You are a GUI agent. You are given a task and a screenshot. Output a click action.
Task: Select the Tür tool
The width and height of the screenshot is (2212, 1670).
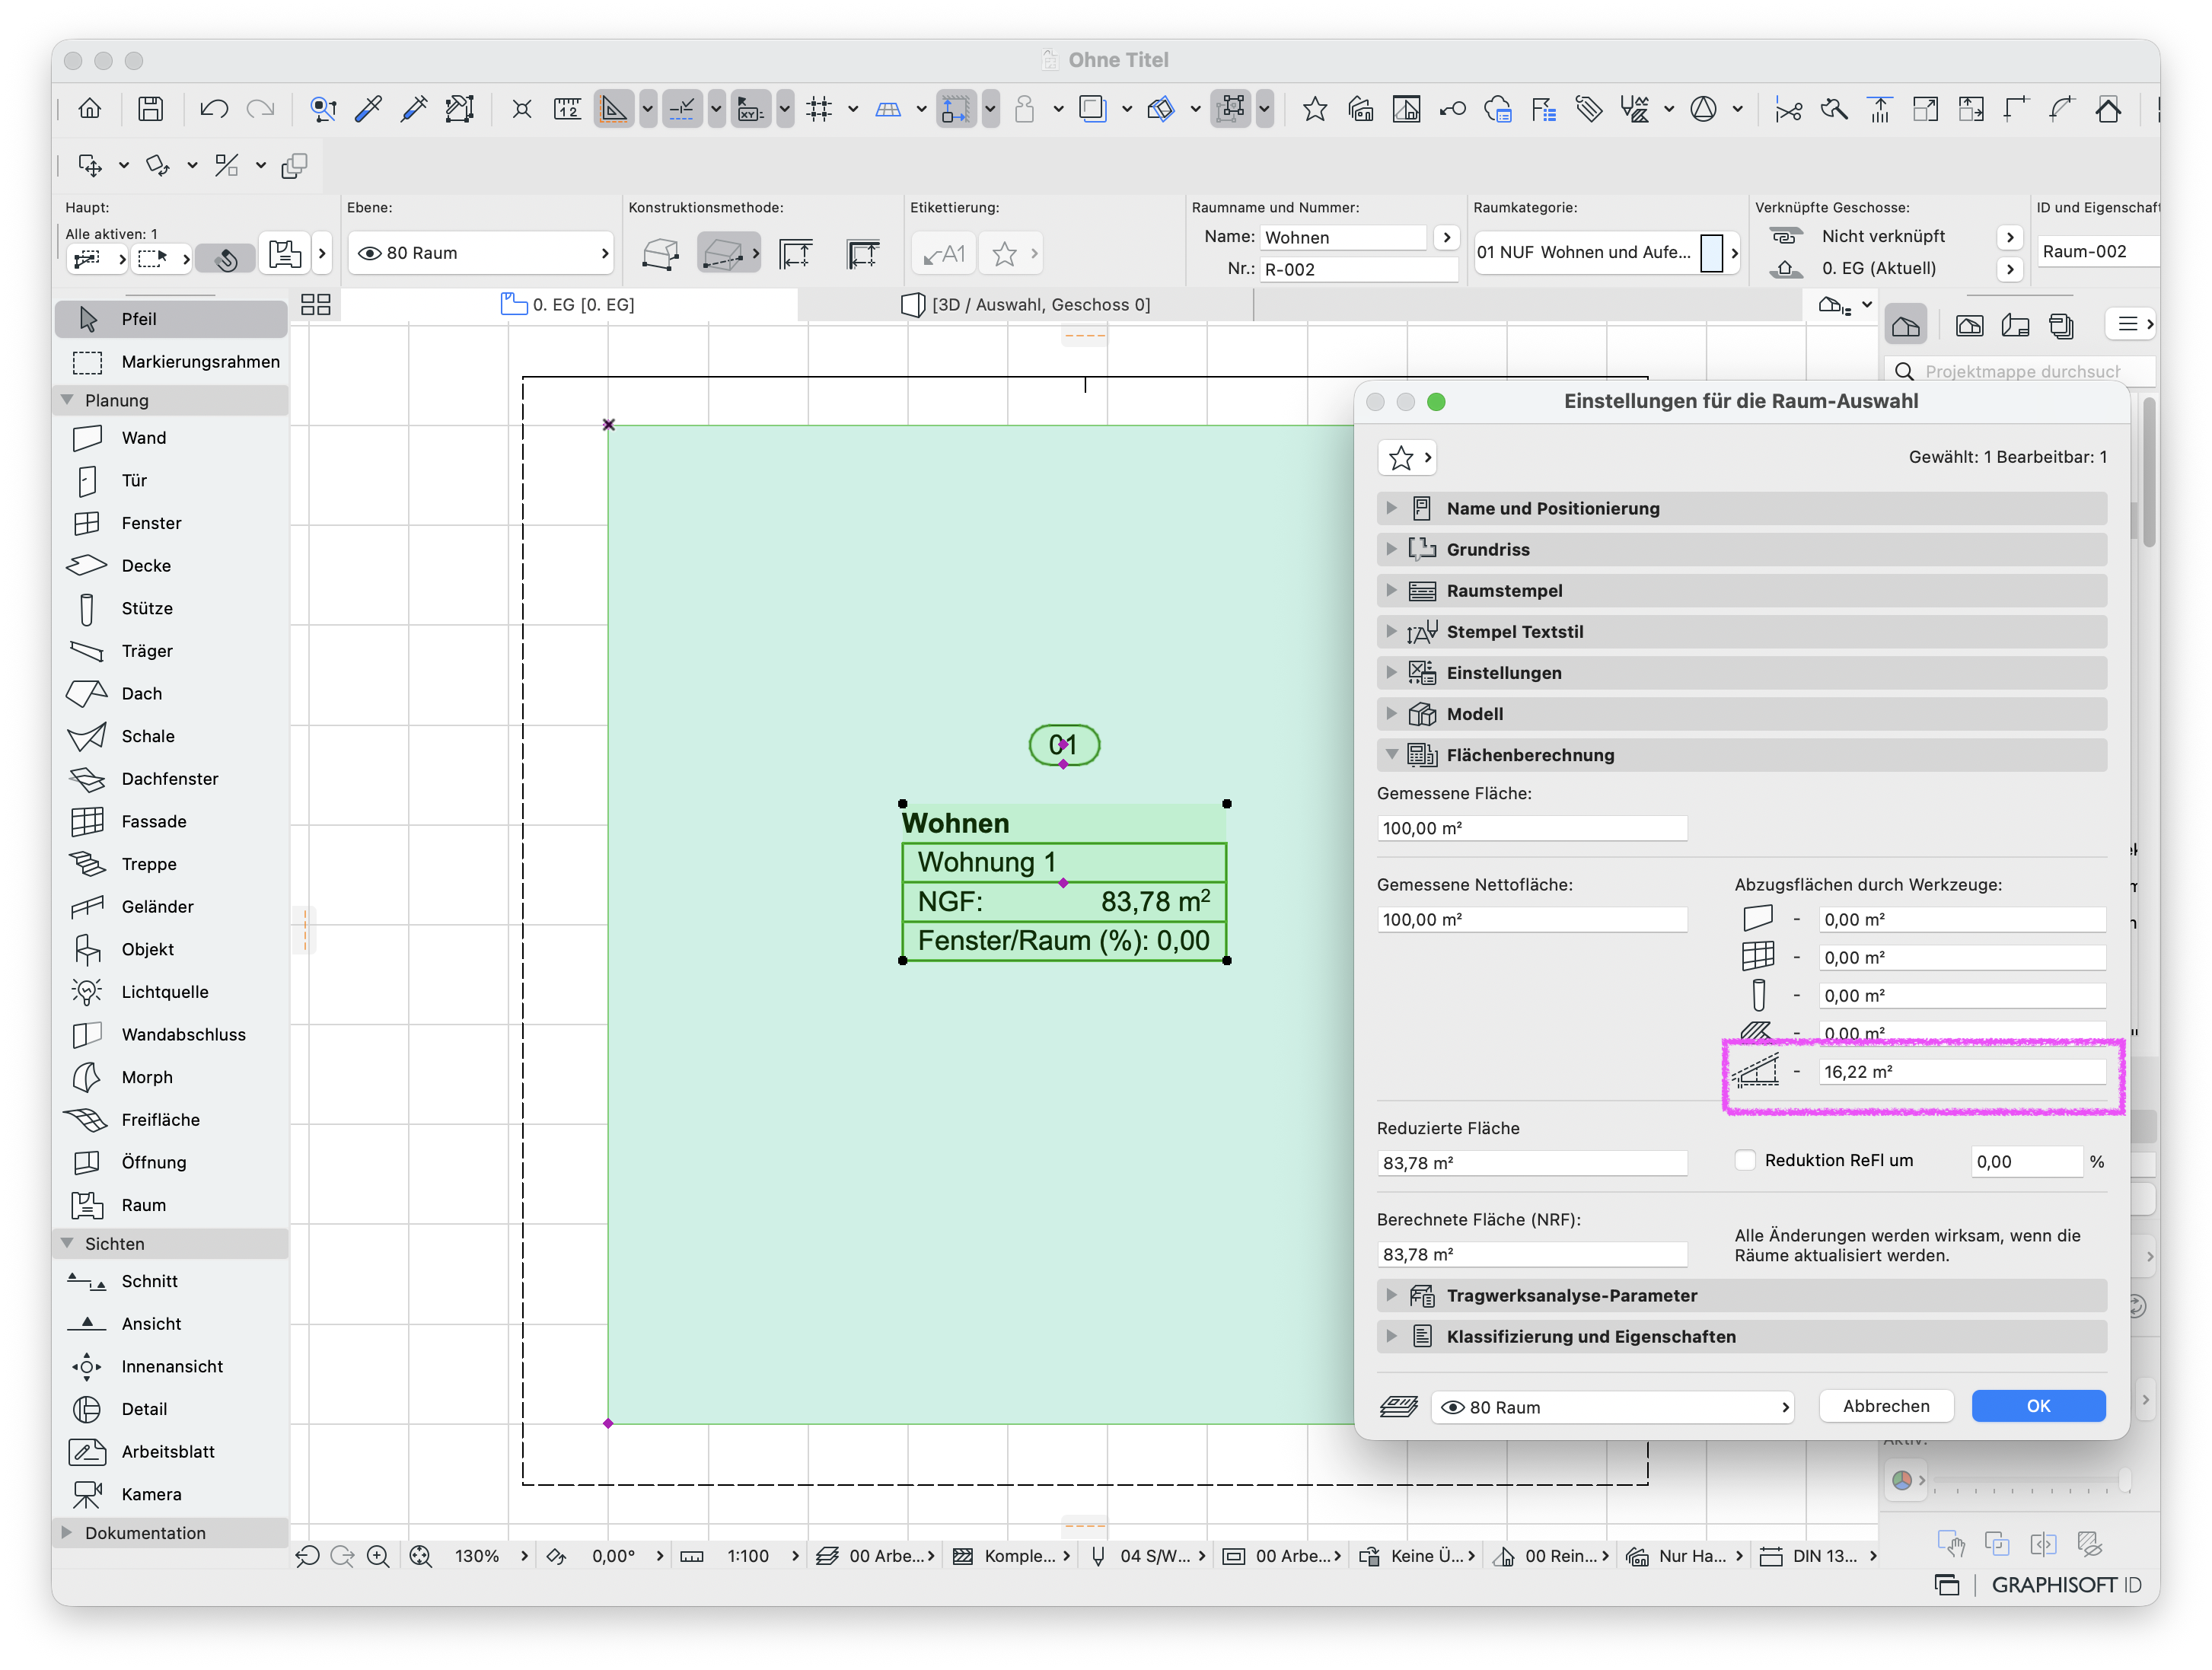coord(170,481)
